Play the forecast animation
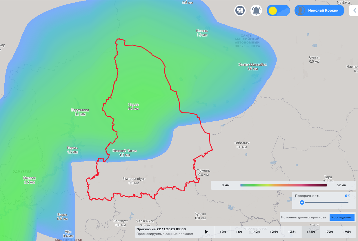Screen dimensions: 358x241 pos(206,232)
